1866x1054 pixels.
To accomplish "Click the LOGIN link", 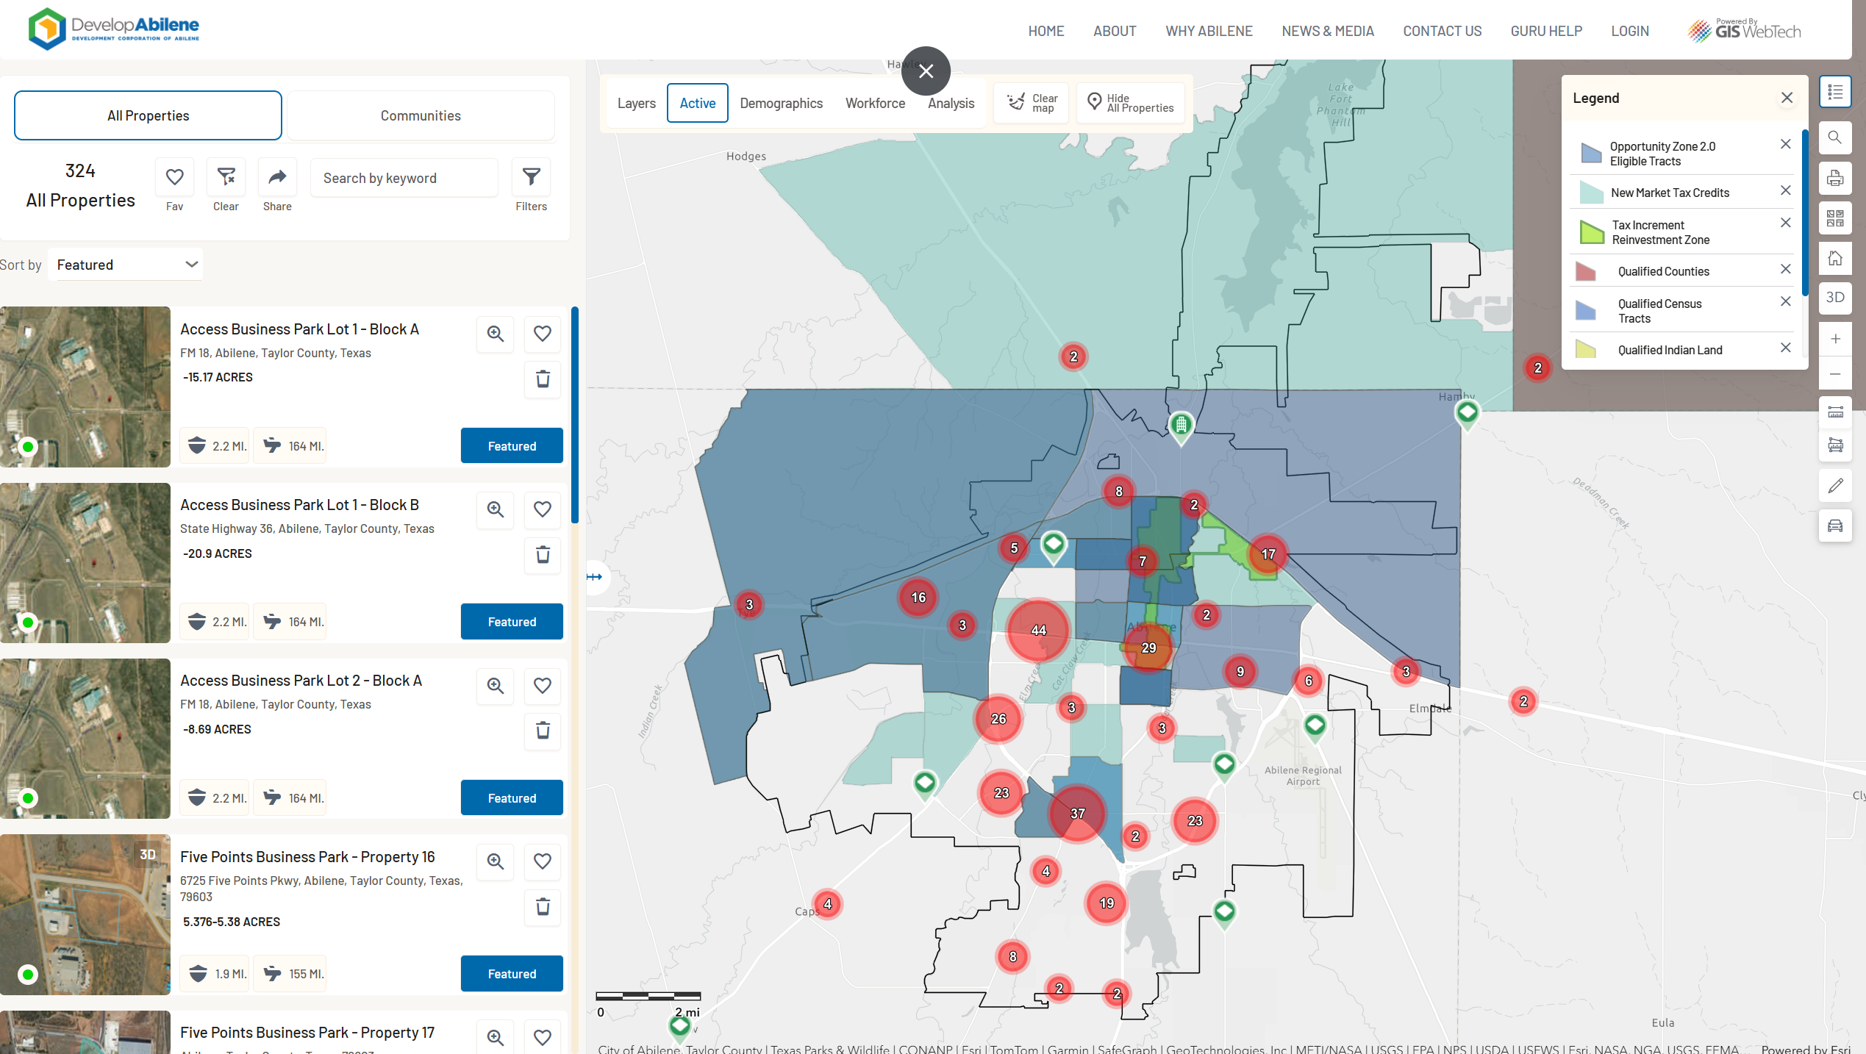I will [1629, 31].
